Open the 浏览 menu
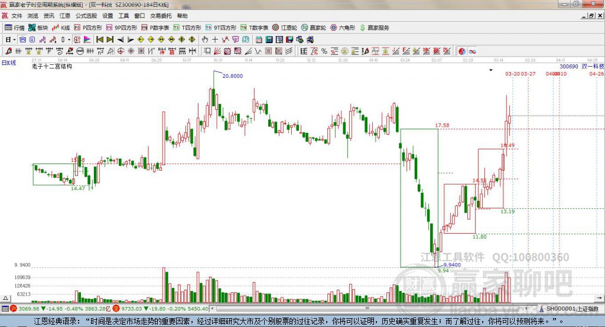The height and width of the screenshot is (327, 605). (x=33, y=16)
